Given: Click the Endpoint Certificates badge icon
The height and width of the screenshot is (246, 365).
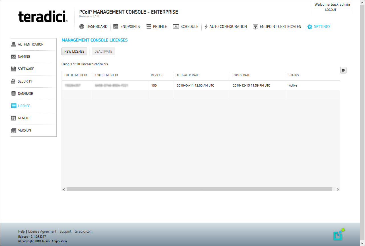Looking at the screenshot, I should click(255, 27).
